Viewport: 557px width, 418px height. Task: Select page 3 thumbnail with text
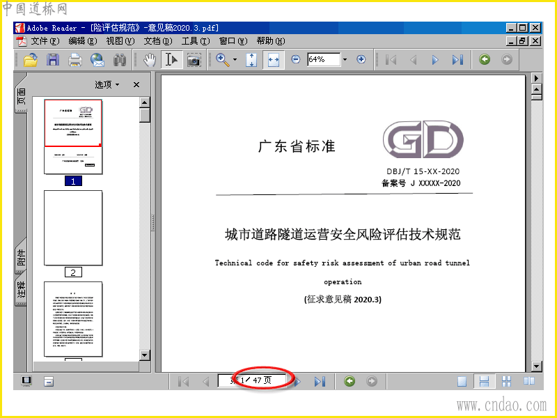[x=73, y=319]
